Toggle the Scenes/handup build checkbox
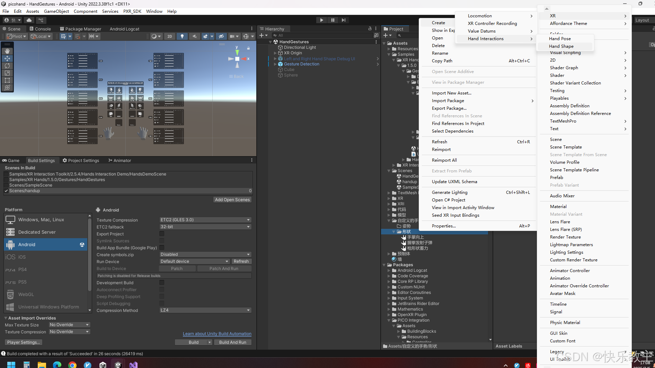This screenshot has width=655, height=368. [x=6, y=191]
